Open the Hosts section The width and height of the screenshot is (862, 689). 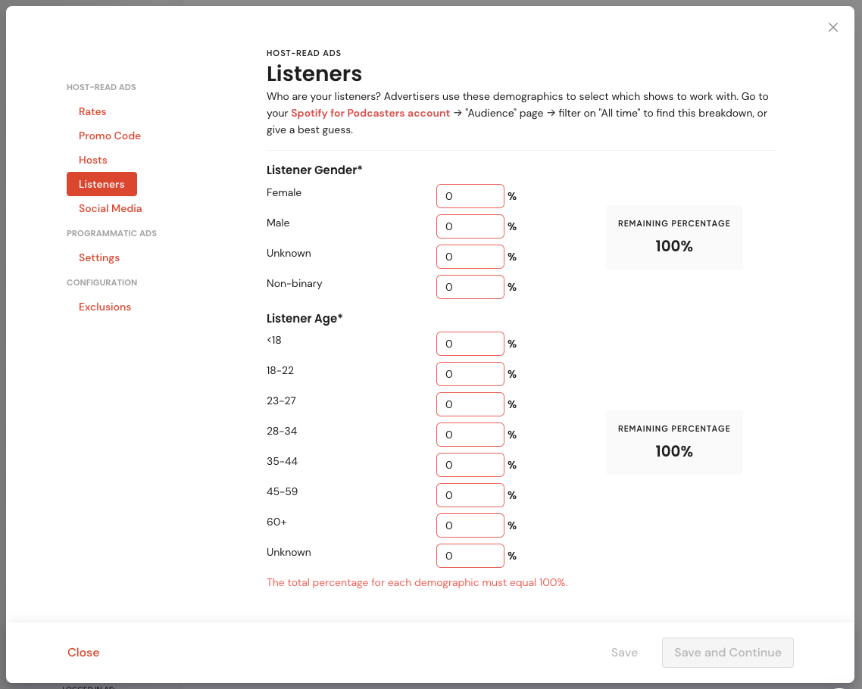92,160
